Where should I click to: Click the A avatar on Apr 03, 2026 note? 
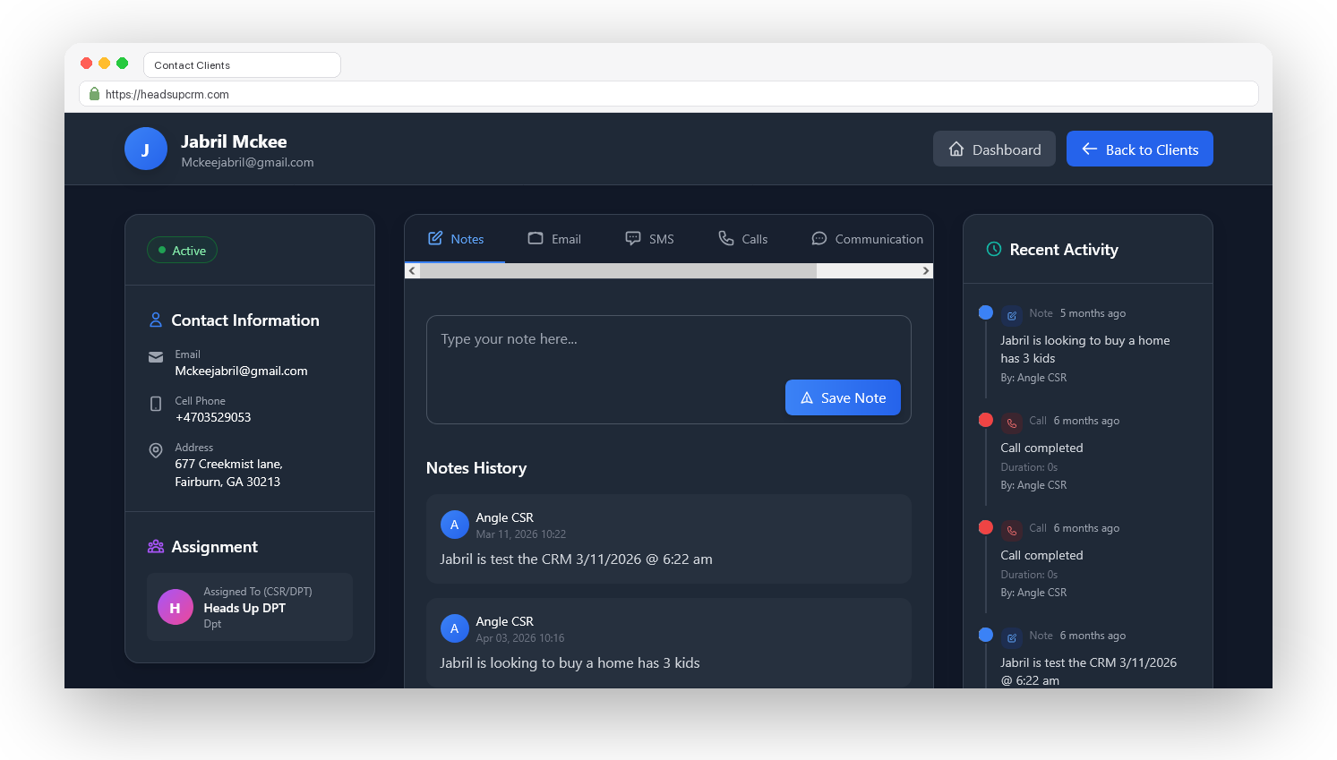[x=454, y=628]
